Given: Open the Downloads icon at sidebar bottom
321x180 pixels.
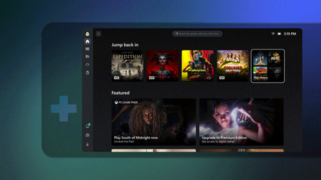Looking at the screenshot, I should pyautogui.click(x=87, y=144).
